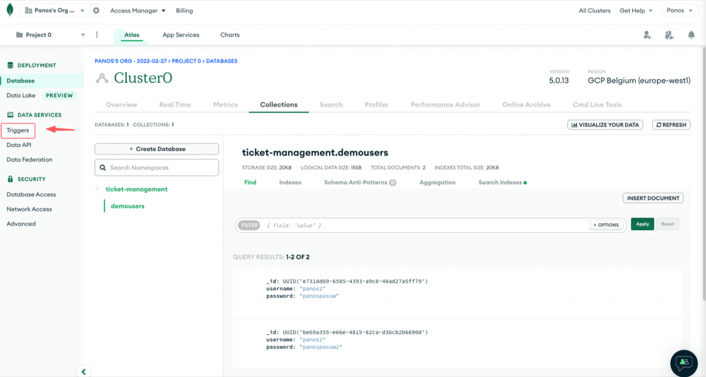Open Advanced security settings
The width and height of the screenshot is (706, 377).
[21, 223]
